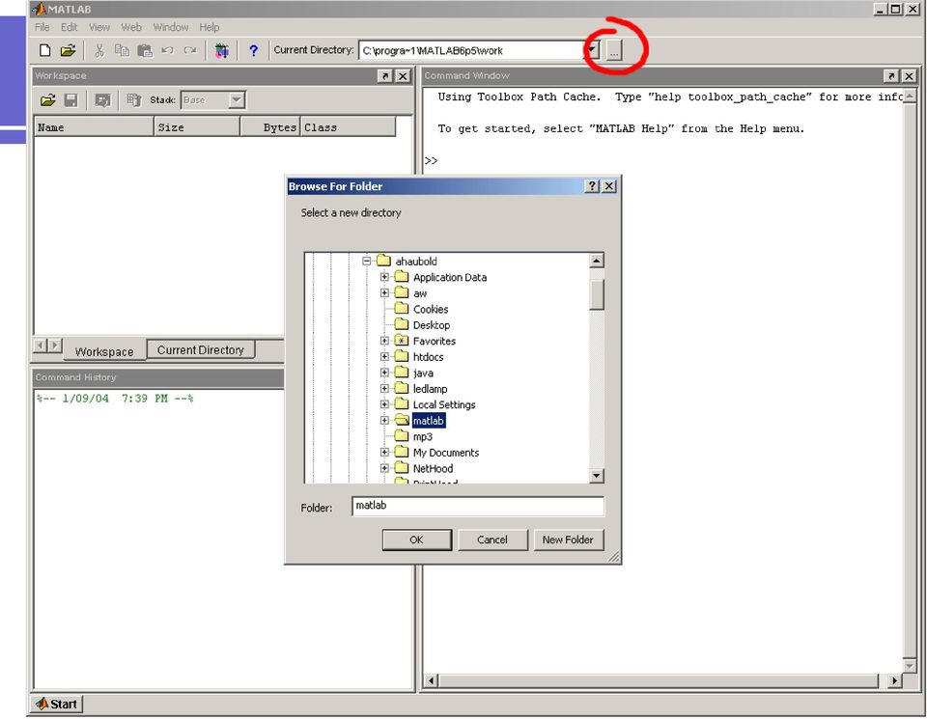The height and width of the screenshot is (719, 927).
Task: Click the tab scroll right arrow
Action: click(x=54, y=346)
